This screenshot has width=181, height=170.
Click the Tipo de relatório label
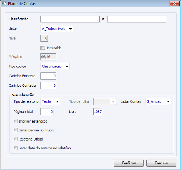[x=26, y=101]
